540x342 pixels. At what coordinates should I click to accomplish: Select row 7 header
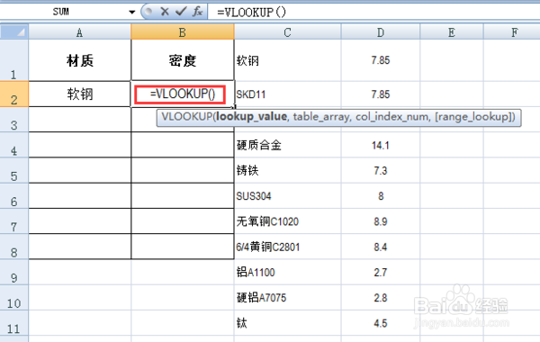pos(14,221)
